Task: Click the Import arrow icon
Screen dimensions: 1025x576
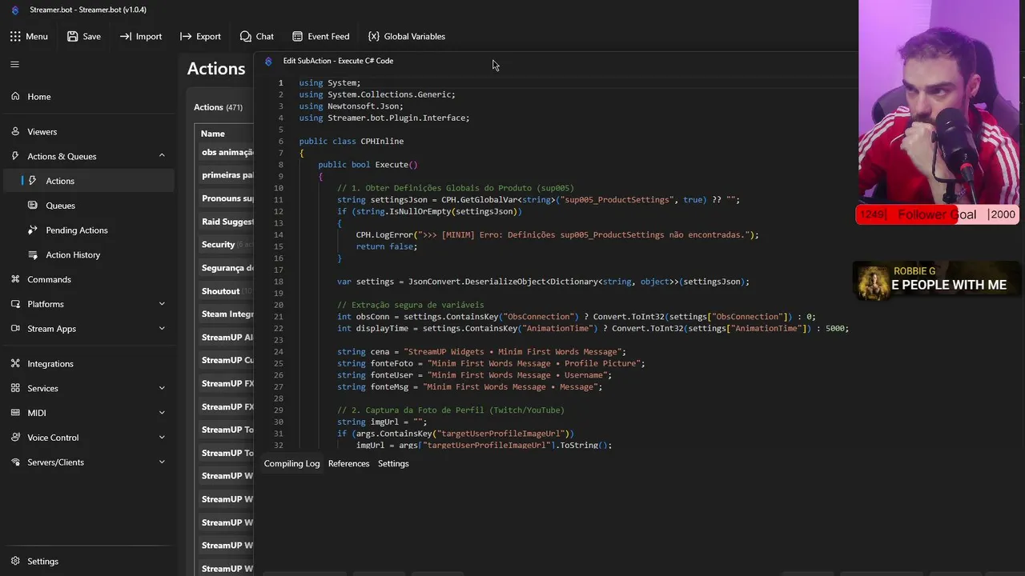Action: click(126, 36)
